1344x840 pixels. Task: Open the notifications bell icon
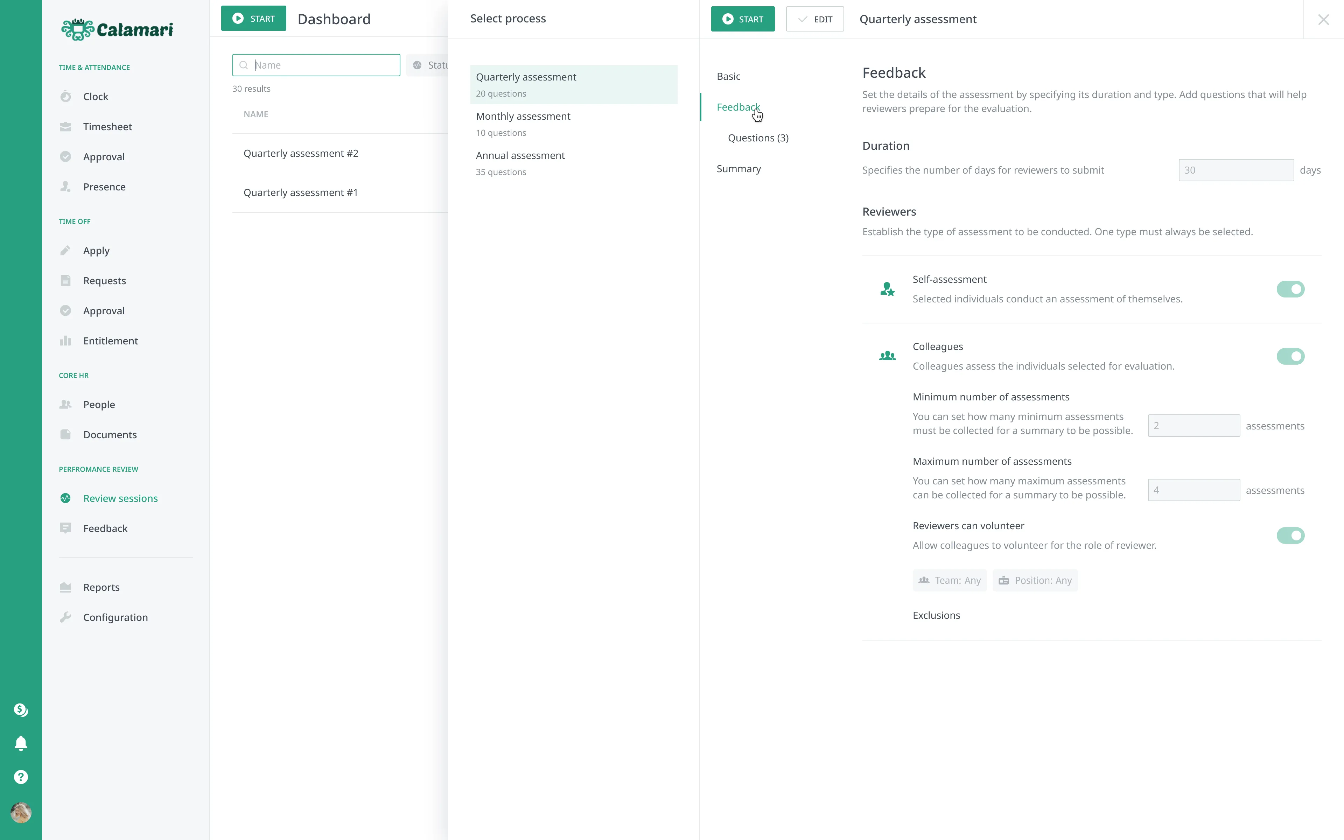[21, 743]
